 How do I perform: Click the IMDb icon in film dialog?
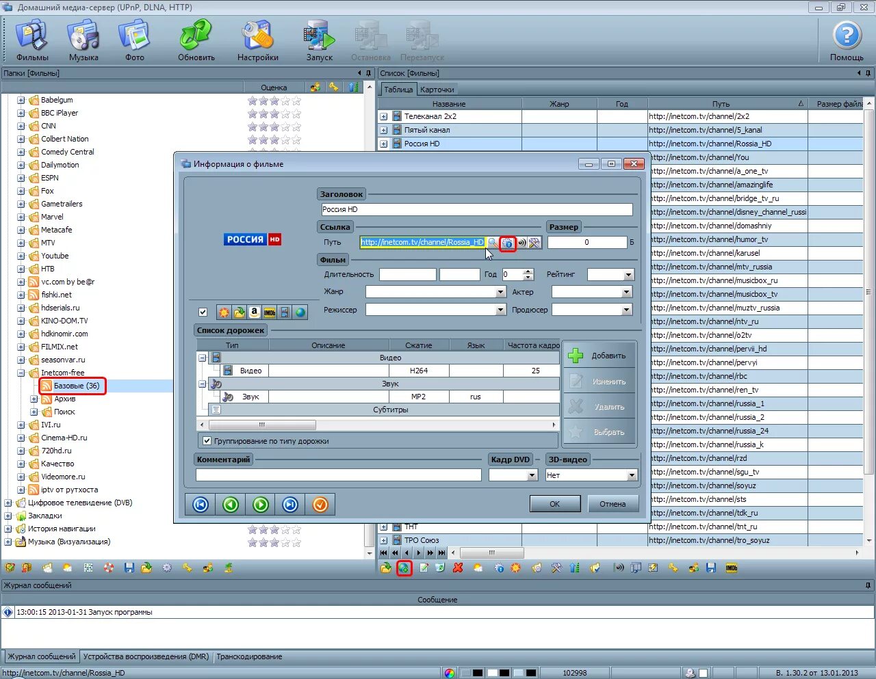point(270,312)
